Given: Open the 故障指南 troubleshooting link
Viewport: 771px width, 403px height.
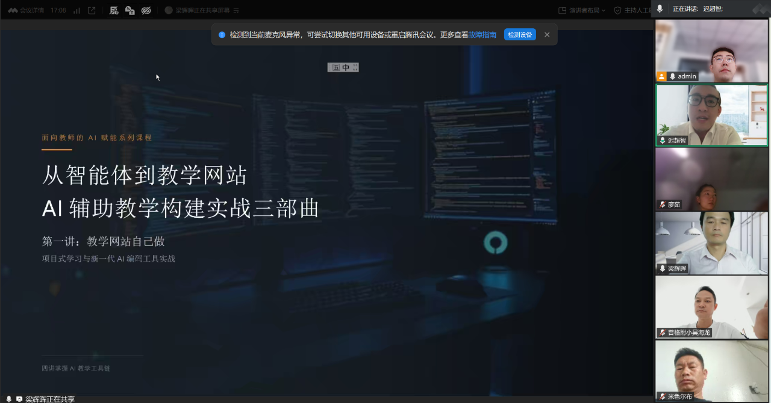Looking at the screenshot, I should click(x=482, y=35).
